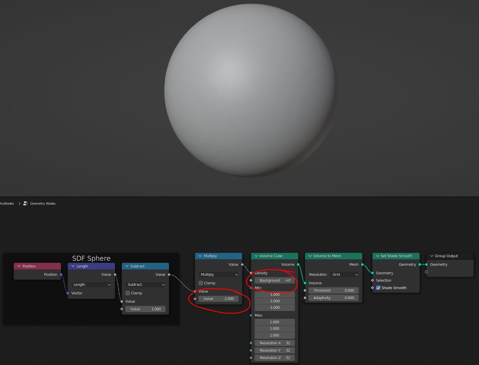Click the socket beside Multiply's Value -1.000 field
The height and width of the screenshot is (365, 479).
point(195,298)
